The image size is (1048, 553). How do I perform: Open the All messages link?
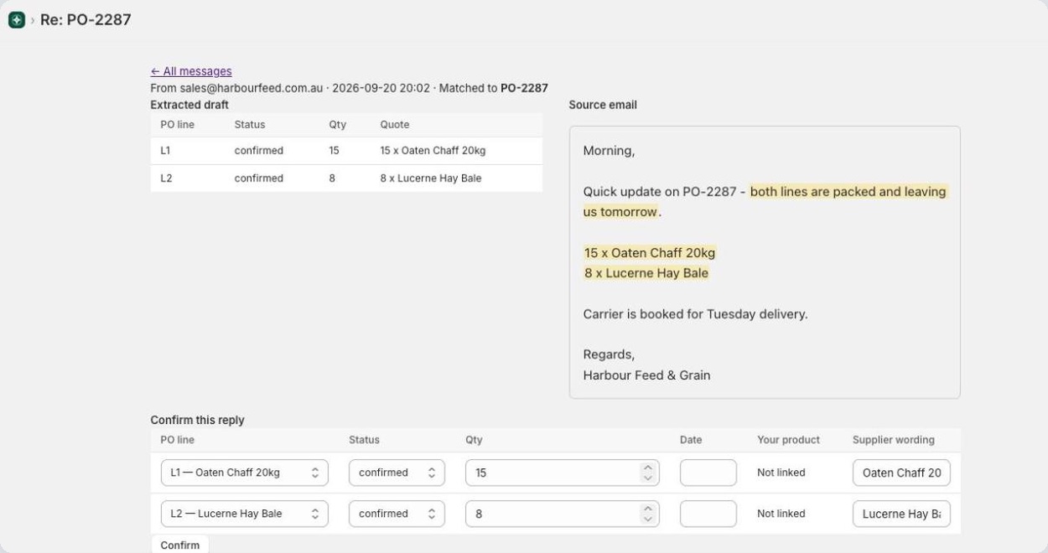tap(191, 71)
